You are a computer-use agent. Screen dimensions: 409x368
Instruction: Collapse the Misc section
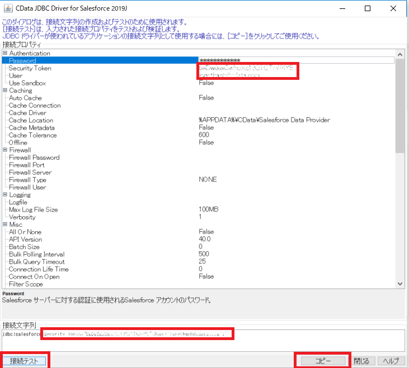pos(5,224)
